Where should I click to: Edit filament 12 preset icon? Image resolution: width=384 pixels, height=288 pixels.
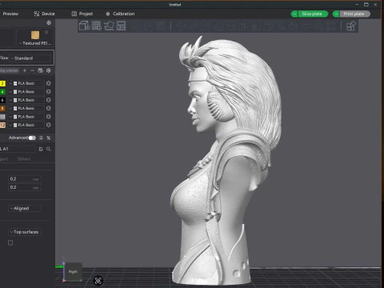pos(49,125)
